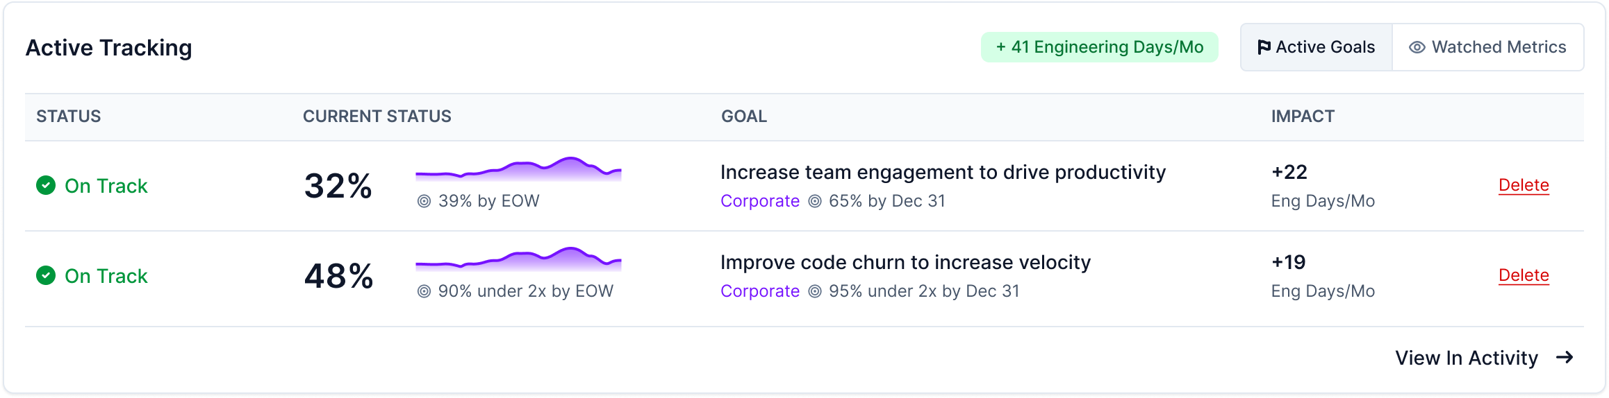Click the arrow next to View In Activity

tap(1565, 357)
